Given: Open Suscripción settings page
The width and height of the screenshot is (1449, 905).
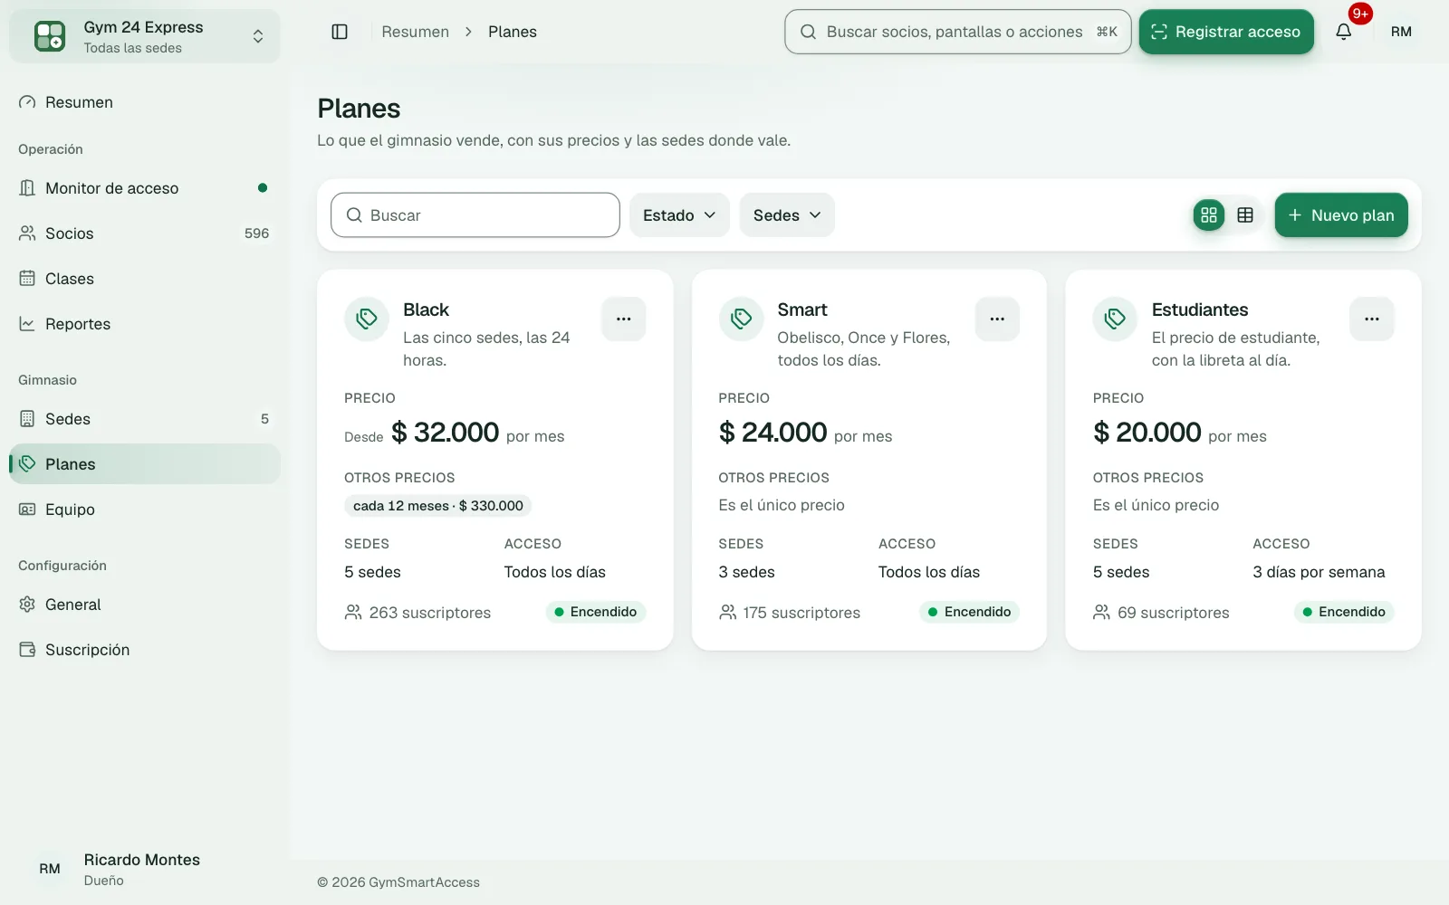Looking at the screenshot, I should point(145,650).
